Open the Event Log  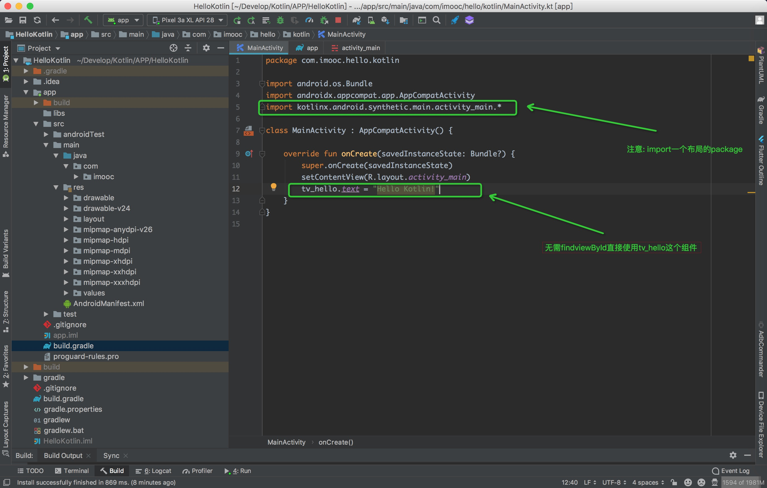tap(730, 471)
